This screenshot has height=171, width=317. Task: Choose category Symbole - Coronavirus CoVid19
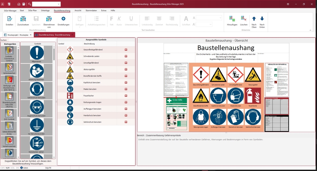[9, 54]
